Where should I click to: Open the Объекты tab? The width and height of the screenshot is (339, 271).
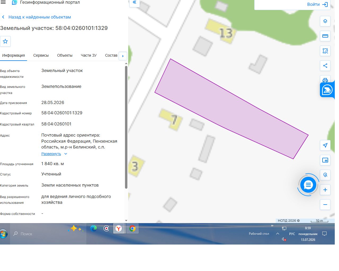[65, 55]
